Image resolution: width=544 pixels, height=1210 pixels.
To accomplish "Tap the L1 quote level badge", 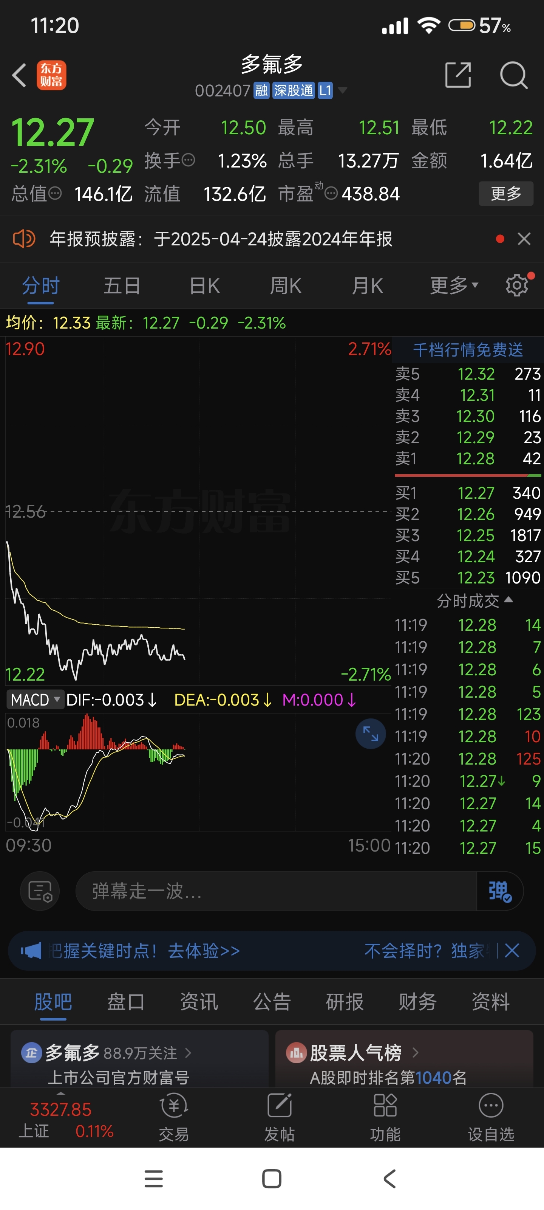I will [325, 90].
